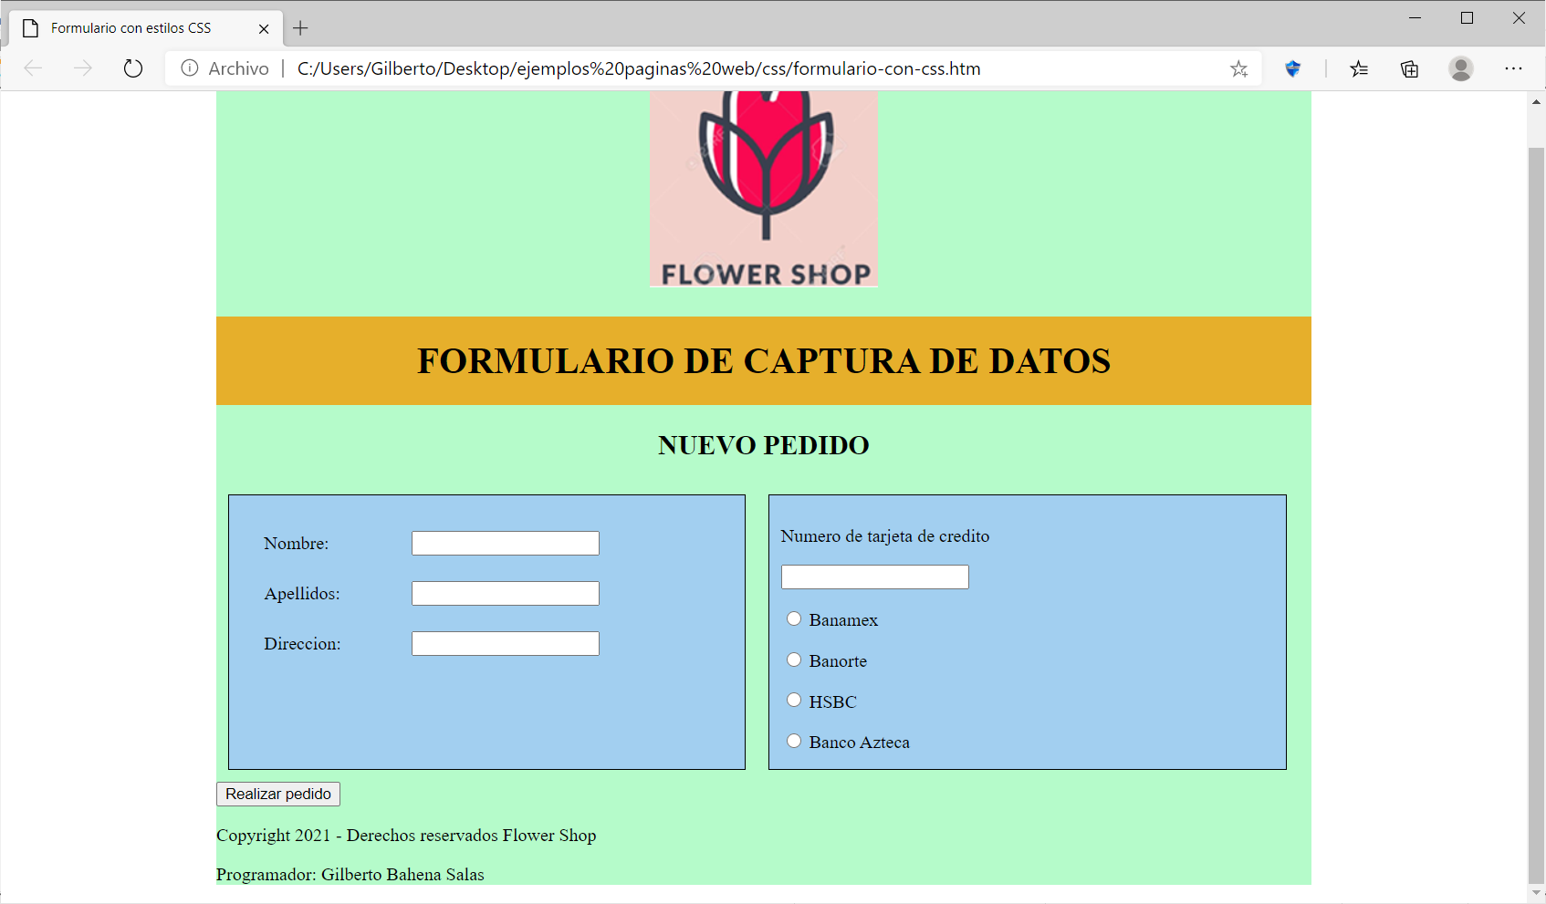The image size is (1546, 904).
Task: Click the scrollbar down arrow
Action: tap(1537, 892)
